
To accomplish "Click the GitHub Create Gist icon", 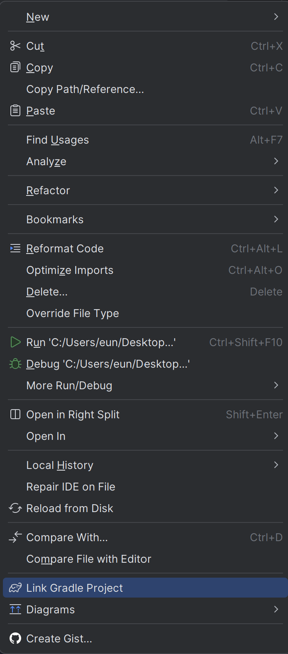I will coord(15,639).
